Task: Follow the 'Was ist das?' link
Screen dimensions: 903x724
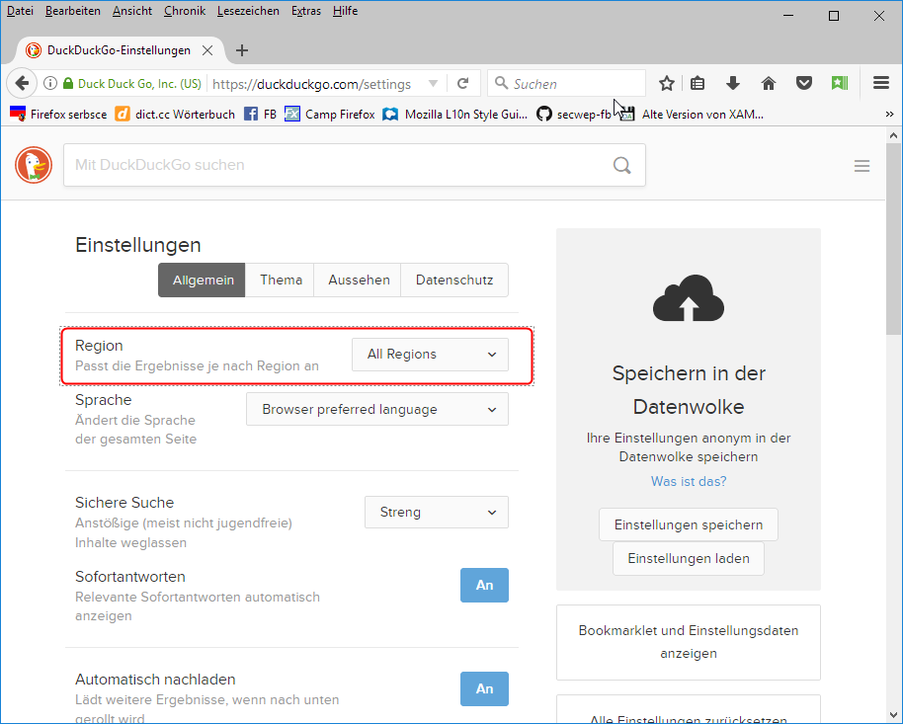Action: pyautogui.click(x=689, y=482)
